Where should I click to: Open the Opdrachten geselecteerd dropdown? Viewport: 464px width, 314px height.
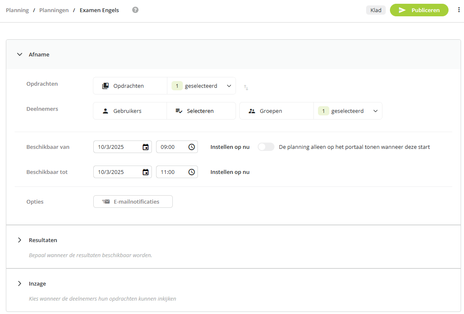coord(202,86)
